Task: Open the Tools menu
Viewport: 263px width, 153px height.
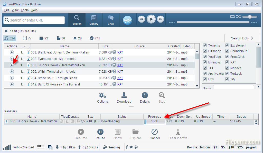Action: click(x=25, y=10)
